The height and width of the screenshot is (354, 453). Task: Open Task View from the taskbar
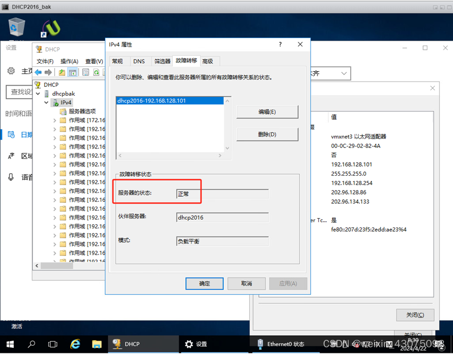pyautogui.click(x=52, y=344)
